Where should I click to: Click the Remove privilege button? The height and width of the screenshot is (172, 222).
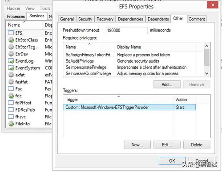click(x=197, y=84)
